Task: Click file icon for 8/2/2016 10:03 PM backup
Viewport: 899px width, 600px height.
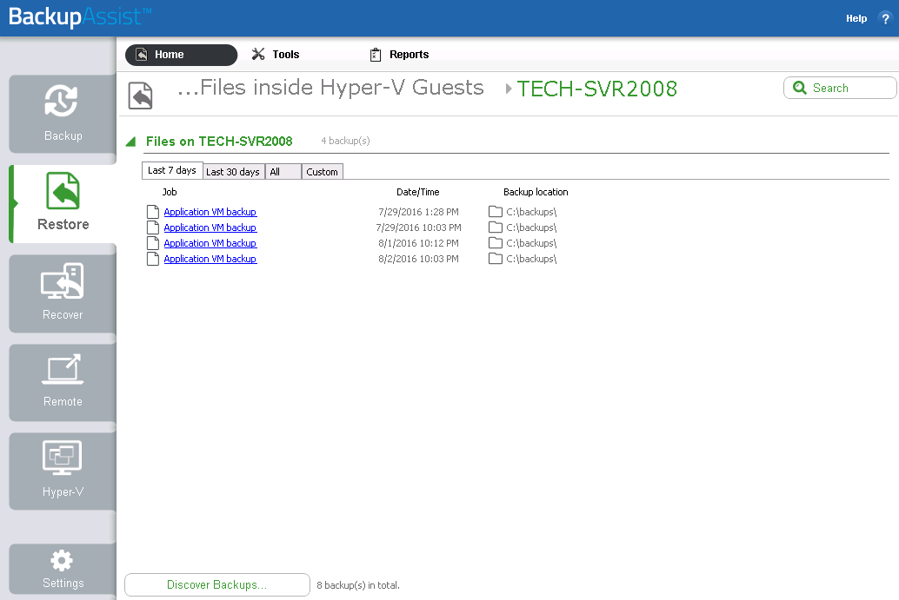Action: coord(152,259)
